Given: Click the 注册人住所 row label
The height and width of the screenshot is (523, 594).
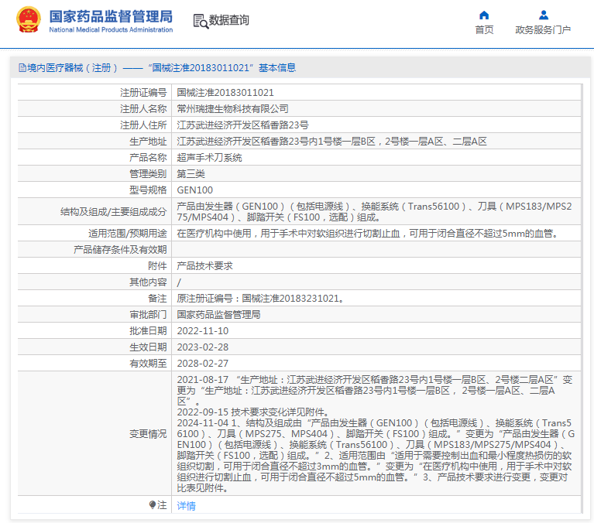Looking at the screenshot, I should [x=143, y=125].
